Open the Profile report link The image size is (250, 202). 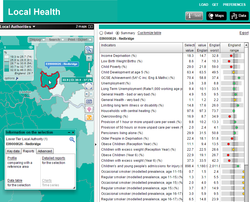(x=12, y=158)
